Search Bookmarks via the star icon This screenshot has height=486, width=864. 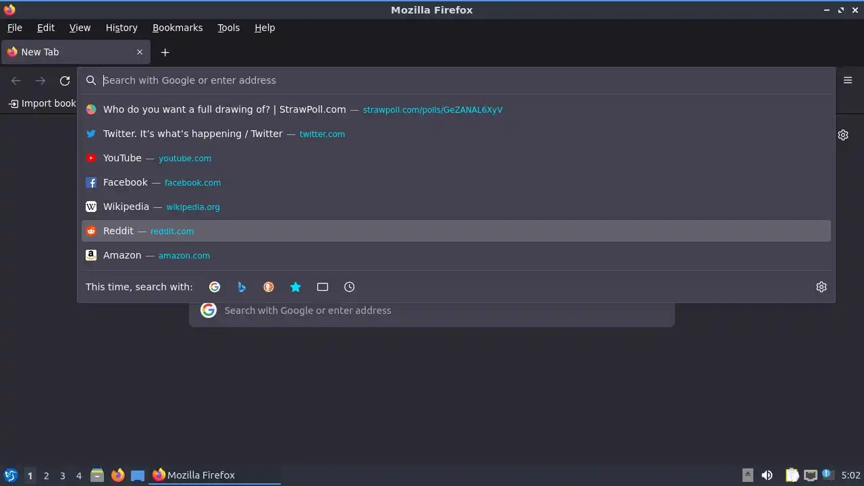296,287
